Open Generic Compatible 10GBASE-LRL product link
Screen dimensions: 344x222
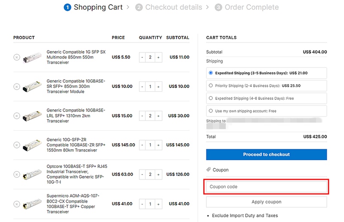[x=76, y=116]
